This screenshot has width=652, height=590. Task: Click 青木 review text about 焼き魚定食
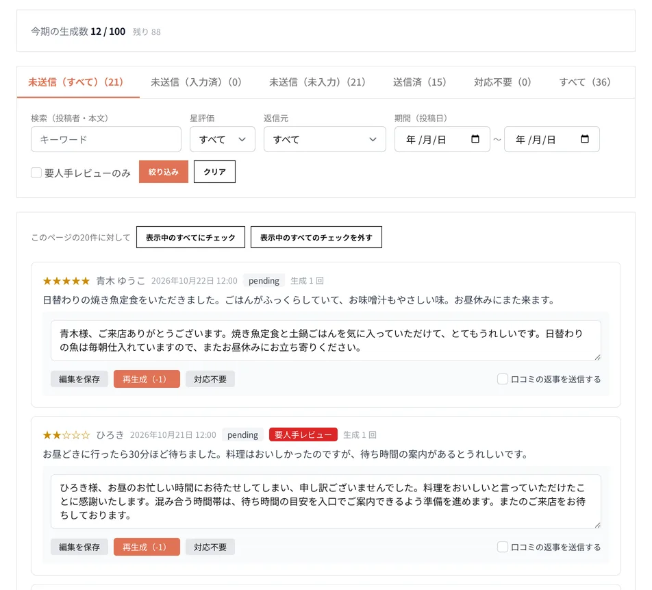pos(299,300)
